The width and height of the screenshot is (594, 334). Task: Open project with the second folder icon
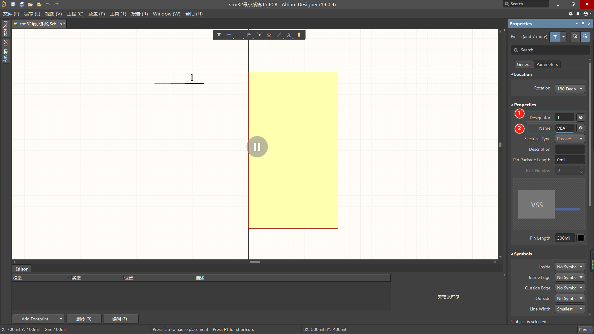[x=39, y=4]
